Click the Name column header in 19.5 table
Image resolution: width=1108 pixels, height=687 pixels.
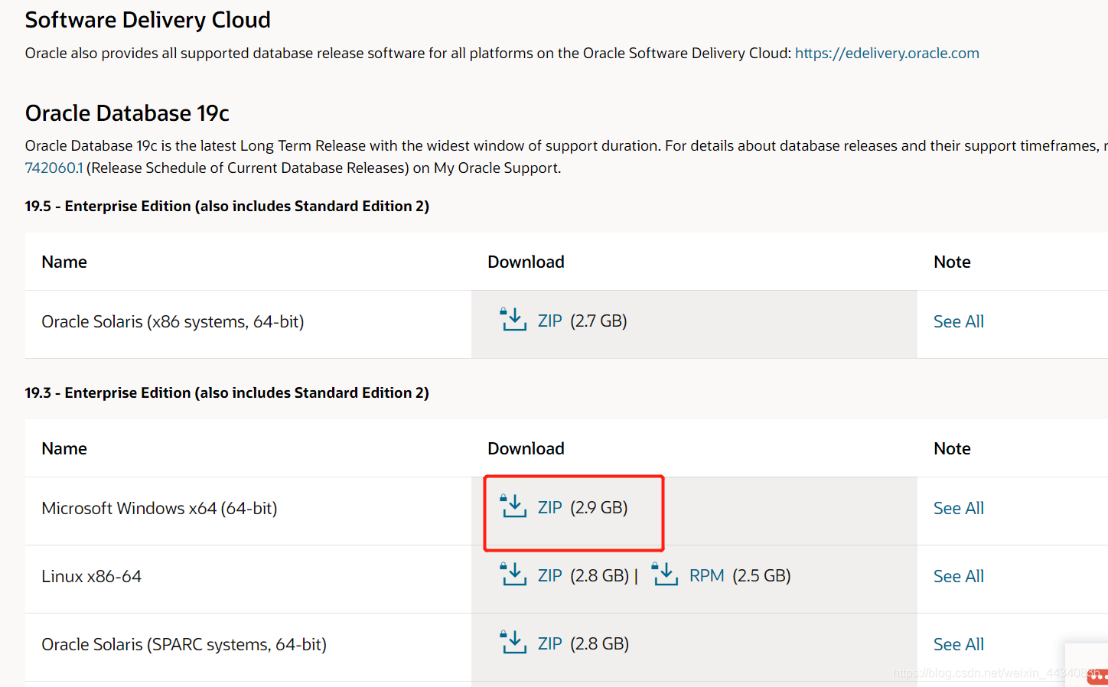tap(64, 262)
